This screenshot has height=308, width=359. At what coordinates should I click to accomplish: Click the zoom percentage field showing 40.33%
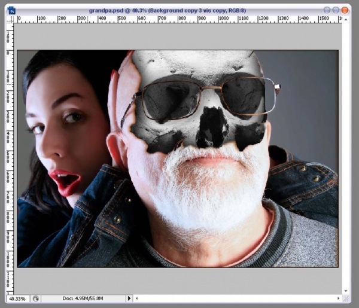tap(18, 298)
